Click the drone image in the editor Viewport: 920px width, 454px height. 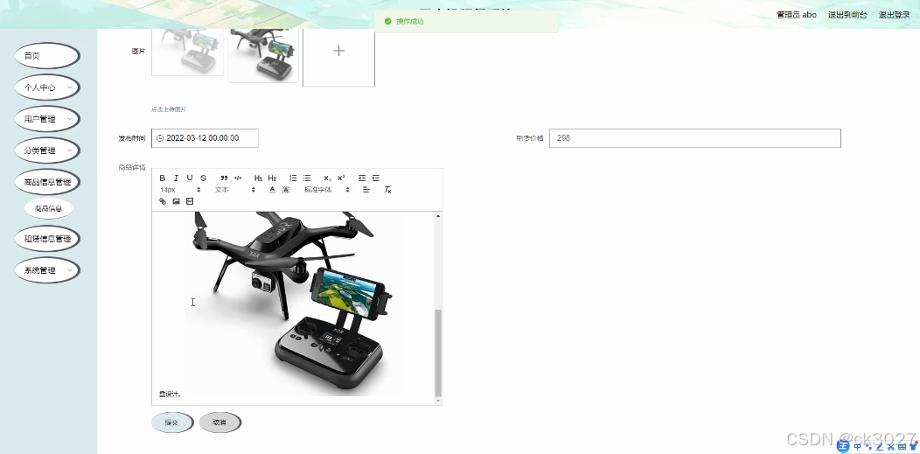pyautogui.click(x=295, y=304)
